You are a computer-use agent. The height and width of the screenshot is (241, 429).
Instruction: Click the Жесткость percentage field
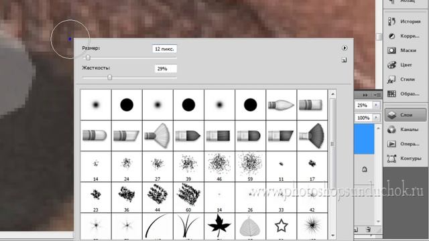pos(166,68)
